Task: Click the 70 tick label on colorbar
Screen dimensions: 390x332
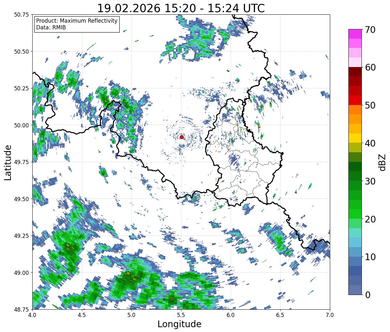Action: (x=370, y=30)
